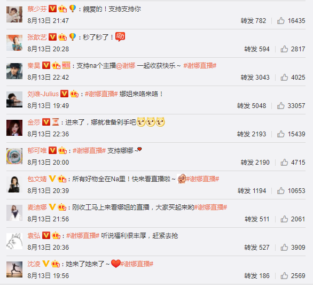This screenshot has width=313, height=285.
Task: Open the @谢娜 mention in 秦昊's comment
Action: (x=126, y=66)
